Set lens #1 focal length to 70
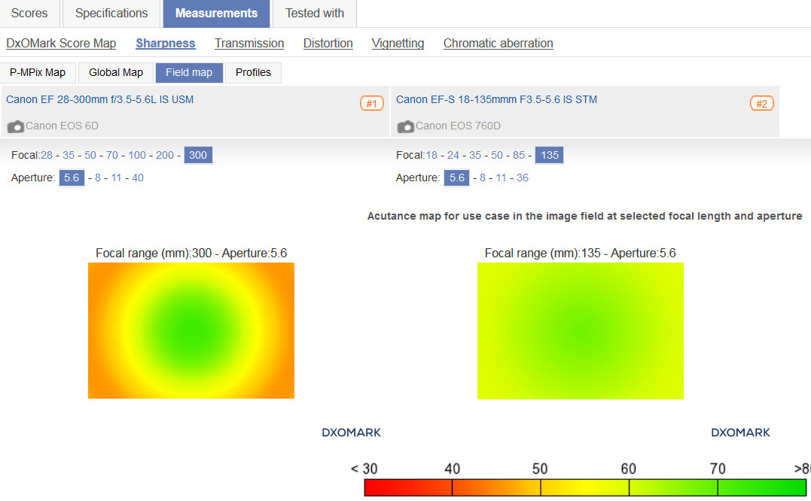Viewport: 811px width, 501px height. 112,155
